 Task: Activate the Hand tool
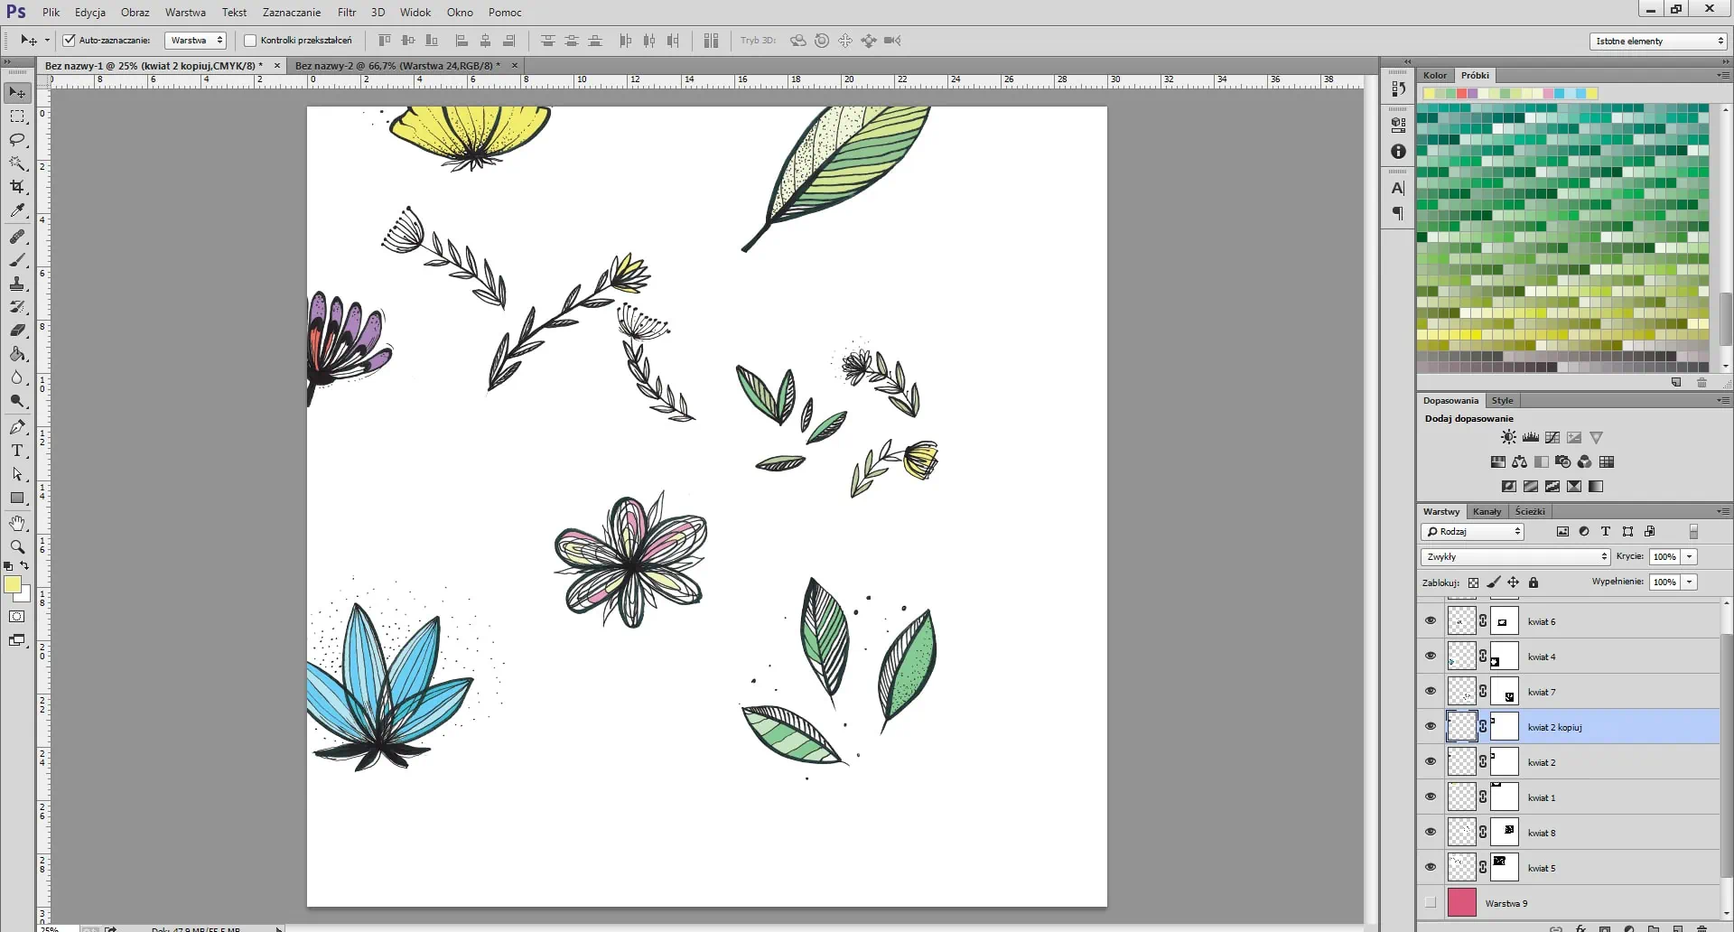[17, 523]
